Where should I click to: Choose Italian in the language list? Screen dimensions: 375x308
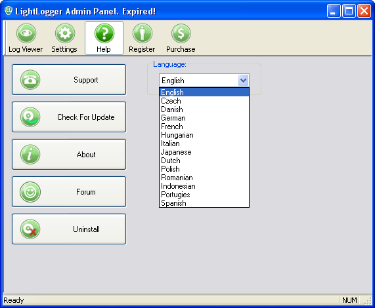pos(204,144)
